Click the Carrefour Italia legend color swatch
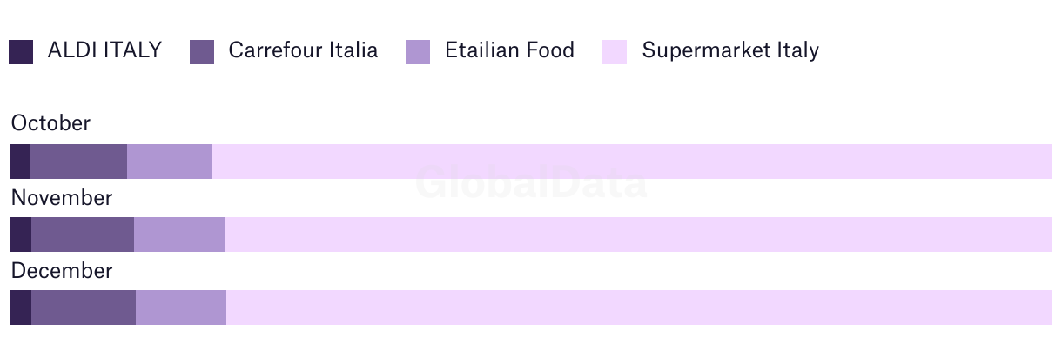Image resolution: width=1062 pixels, height=363 pixels. [202, 52]
